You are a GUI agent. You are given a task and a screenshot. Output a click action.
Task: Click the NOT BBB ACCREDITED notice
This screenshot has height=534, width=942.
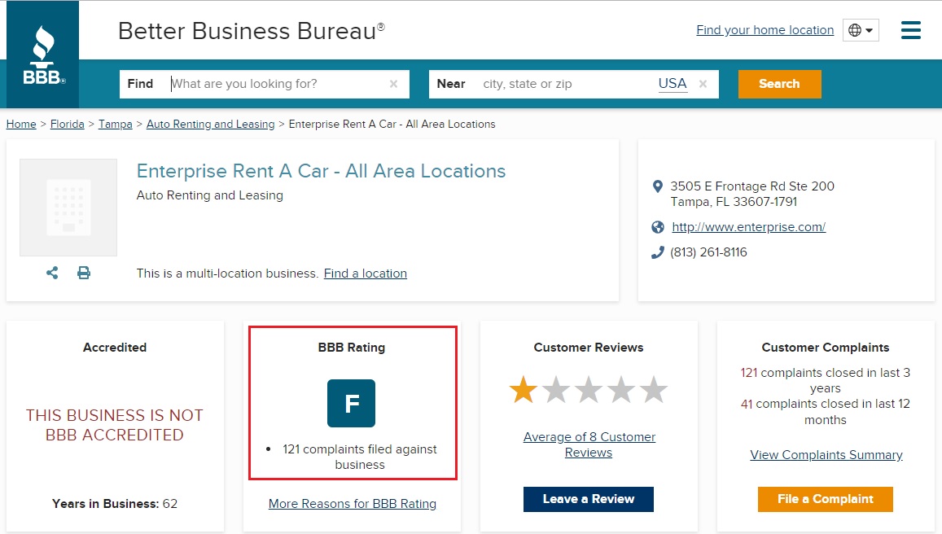[115, 425]
